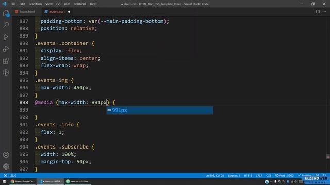The height and width of the screenshot is (185, 330).
Task: Open the Explorer view in activity bar
Action: point(6,13)
